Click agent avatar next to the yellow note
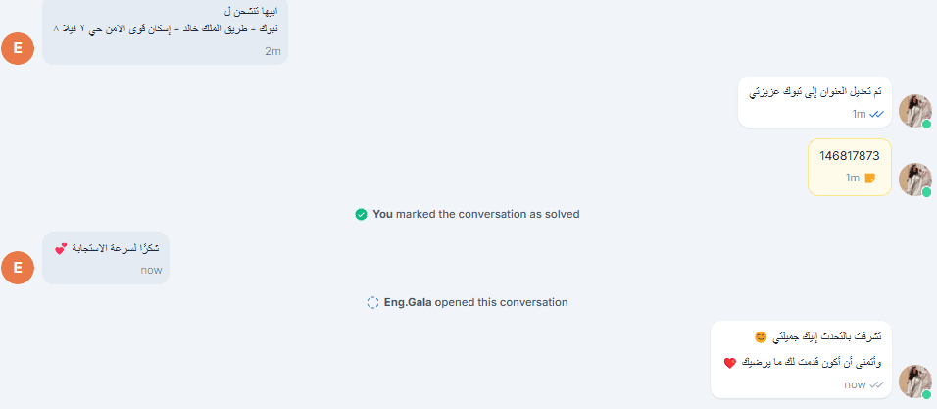The height and width of the screenshot is (409, 937). [x=914, y=179]
